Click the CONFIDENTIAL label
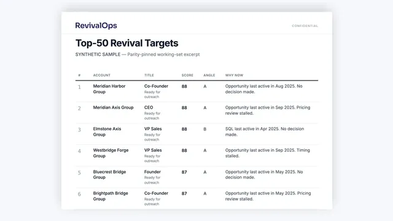This screenshot has height=221, width=393. pyautogui.click(x=305, y=26)
